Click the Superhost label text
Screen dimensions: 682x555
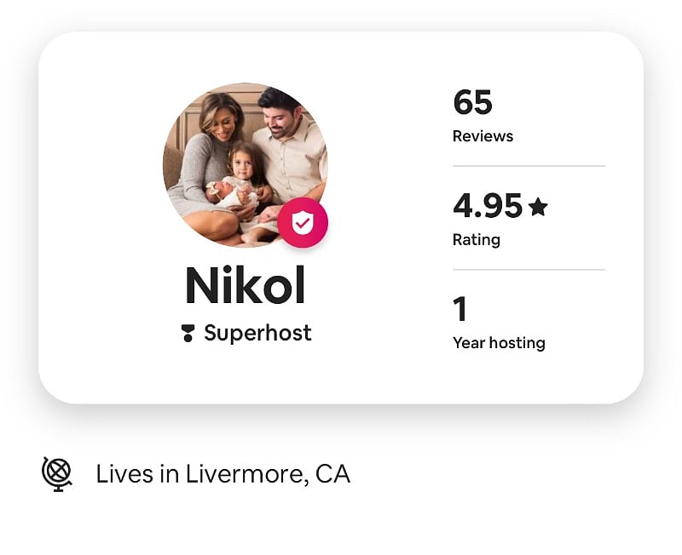[258, 333]
